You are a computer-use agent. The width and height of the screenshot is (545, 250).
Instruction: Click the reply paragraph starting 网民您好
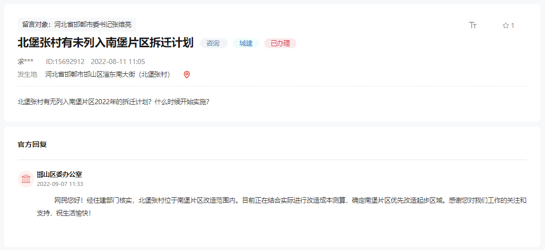pos(282,207)
